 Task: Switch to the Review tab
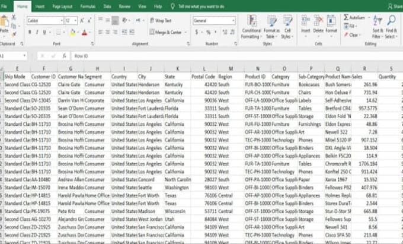[124, 7]
